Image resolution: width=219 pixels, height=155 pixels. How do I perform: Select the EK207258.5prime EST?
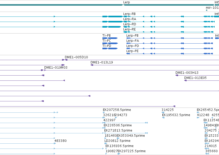pyautogui.click(x=117, y=110)
